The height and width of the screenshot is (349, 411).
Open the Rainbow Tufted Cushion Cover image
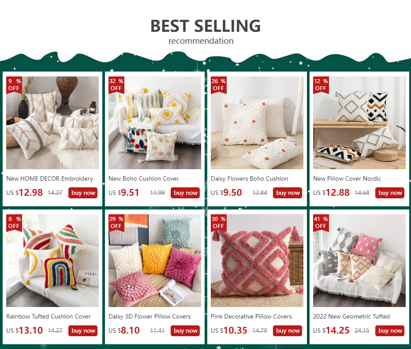pos(52,261)
